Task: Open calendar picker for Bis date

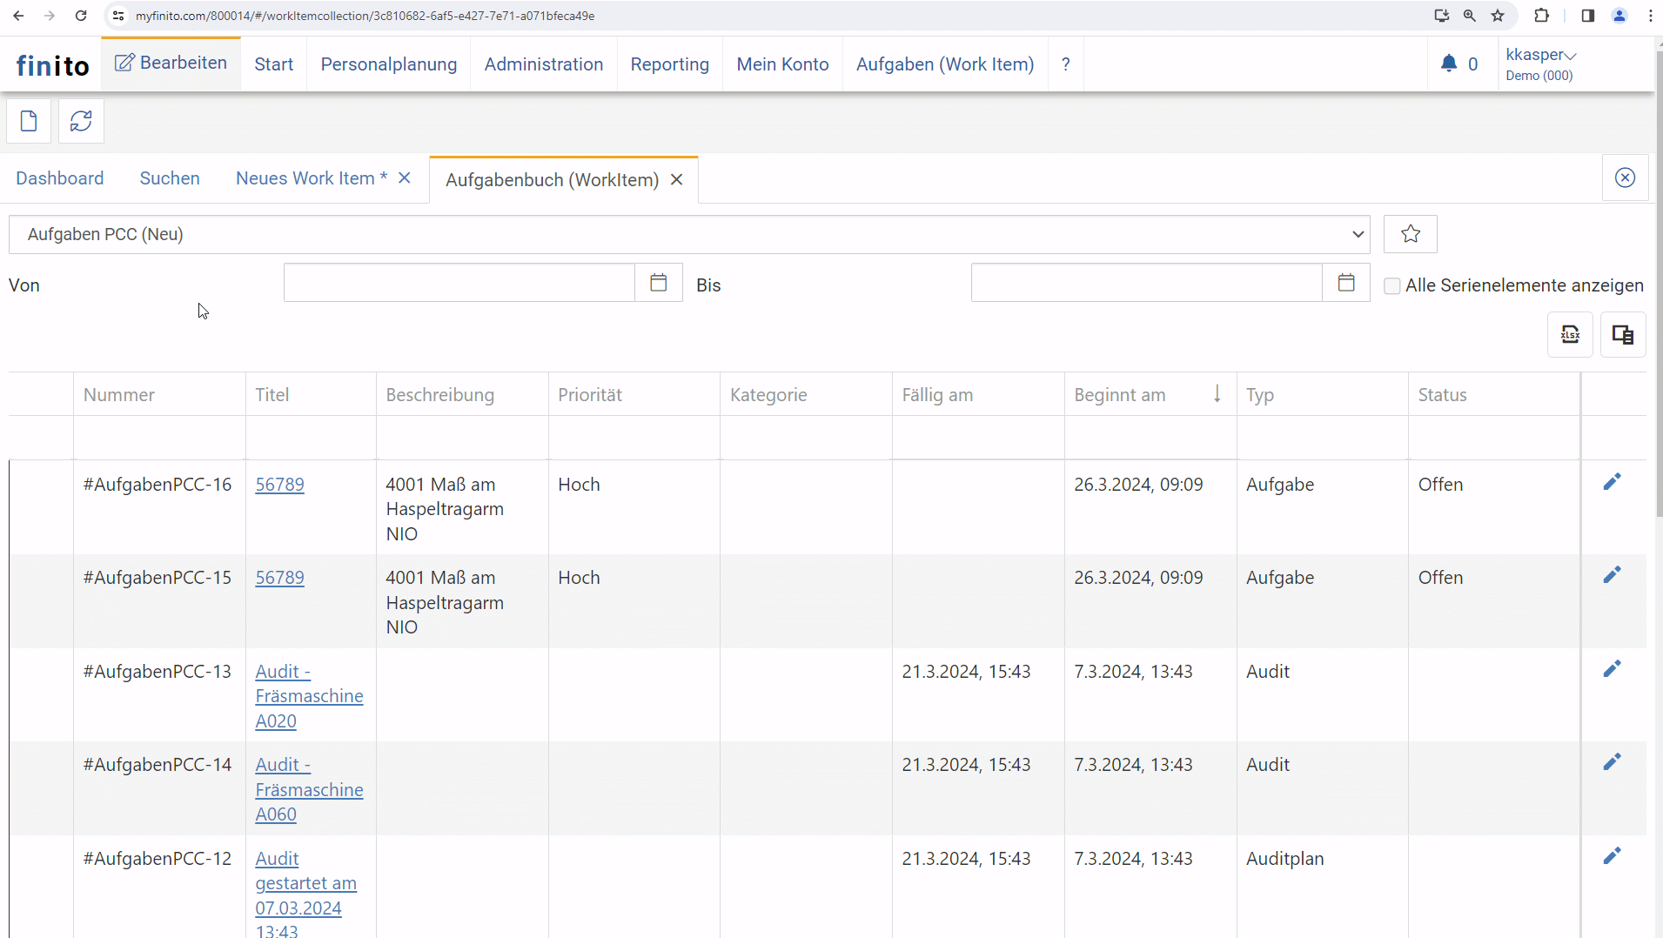Action: point(1346,283)
